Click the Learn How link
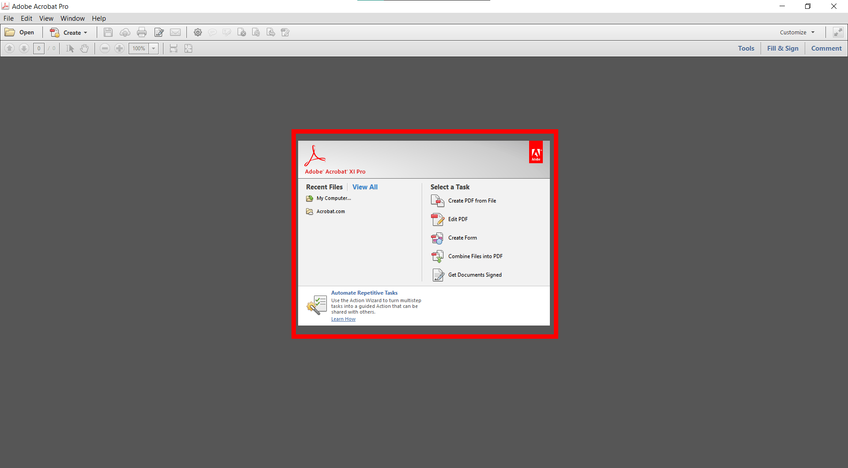Screen dimensions: 848x468 tap(343, 319)
